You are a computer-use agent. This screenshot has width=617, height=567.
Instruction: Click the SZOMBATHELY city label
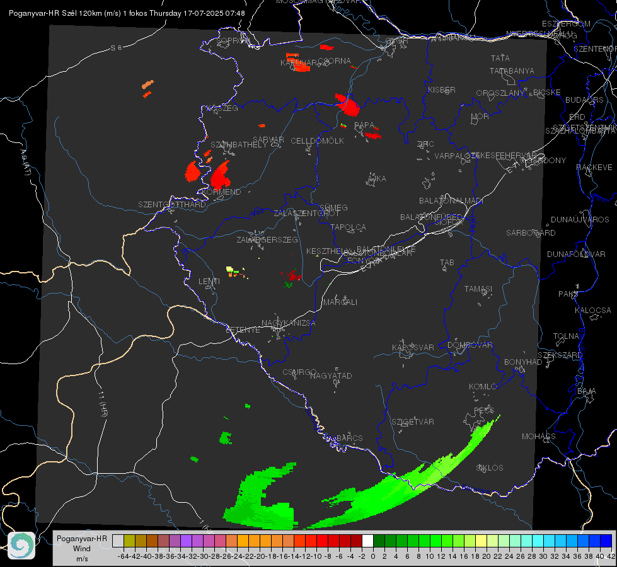(238, 145)
